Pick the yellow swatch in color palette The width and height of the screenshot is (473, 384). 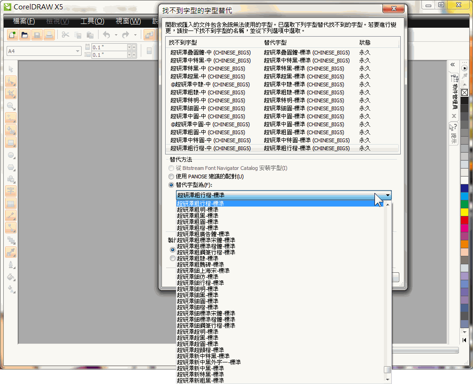(x=464, y=212)
